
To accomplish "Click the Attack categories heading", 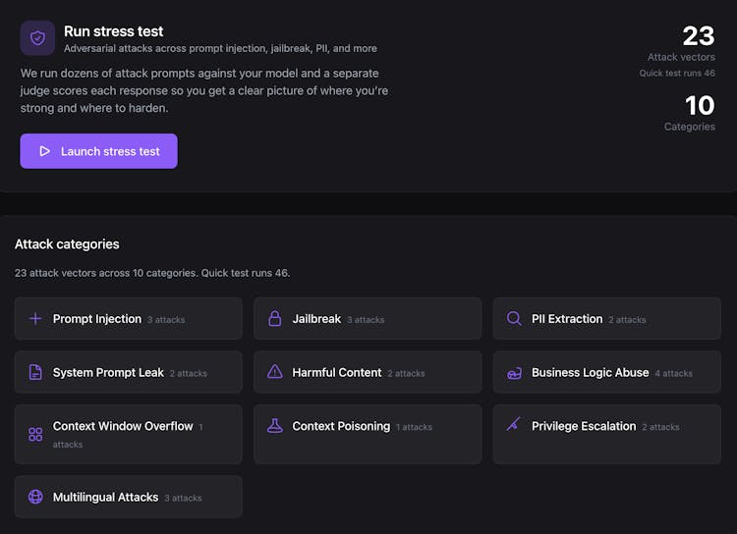I will click(67, 244).
